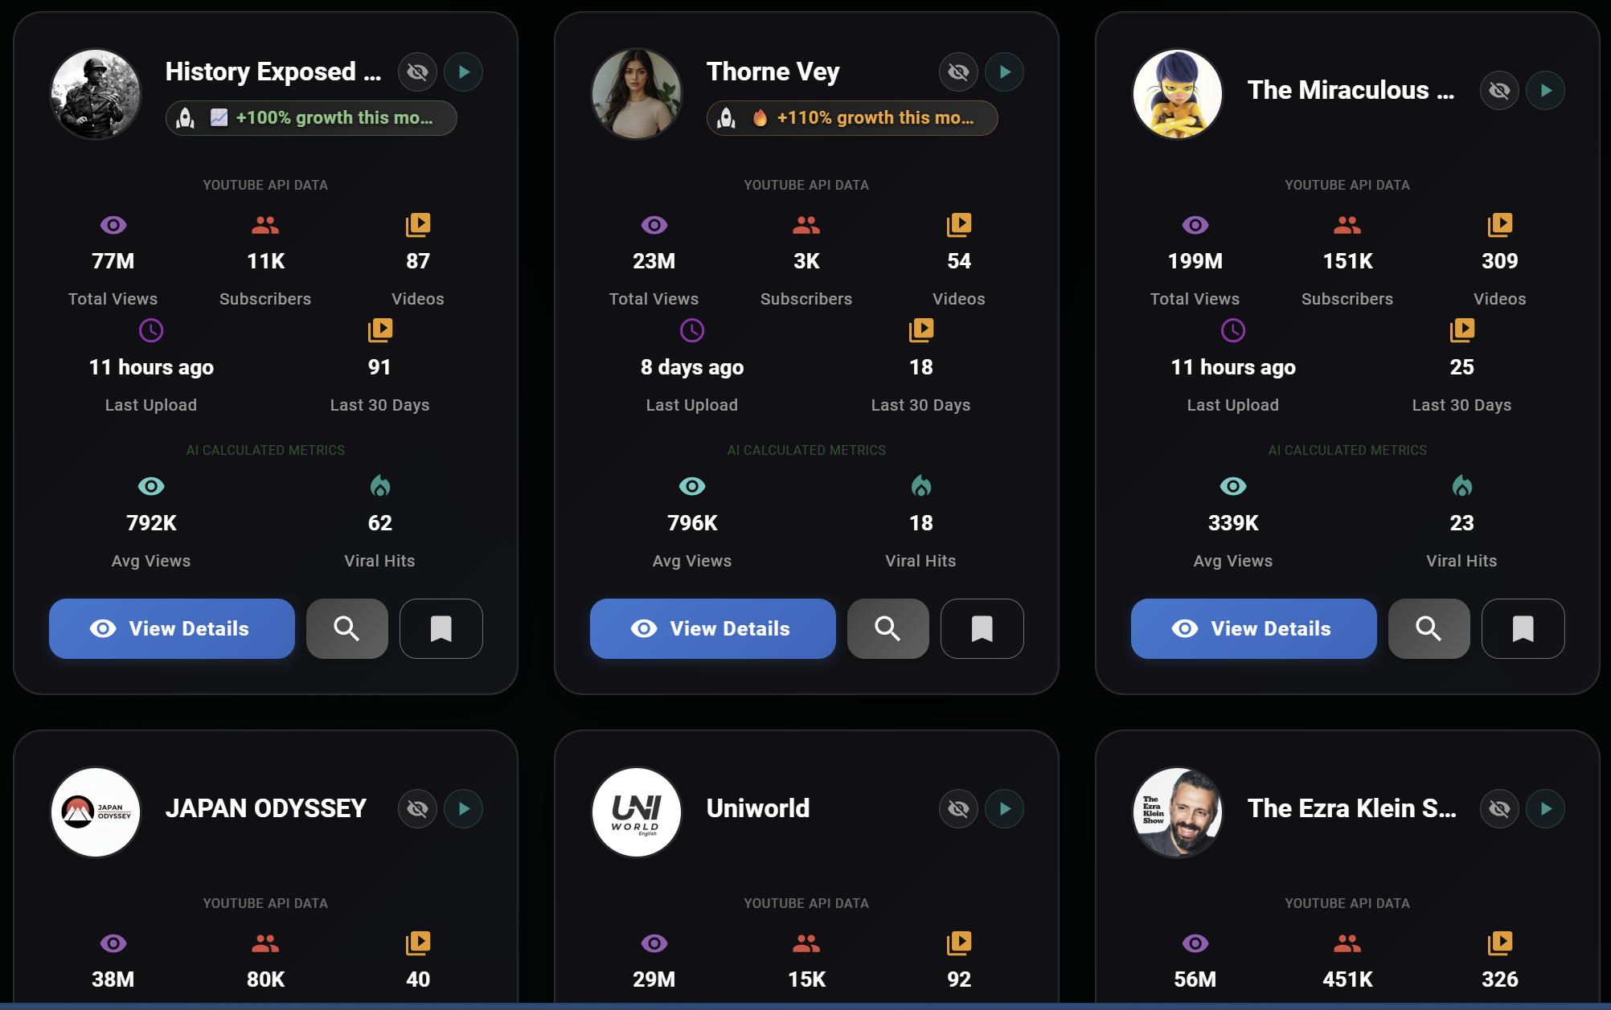Image resolution: width=1611 pixels, height=1010 pixels.
Task: Expand the truncated title "The Miraculous …"
Action: tap(1350, 90)
